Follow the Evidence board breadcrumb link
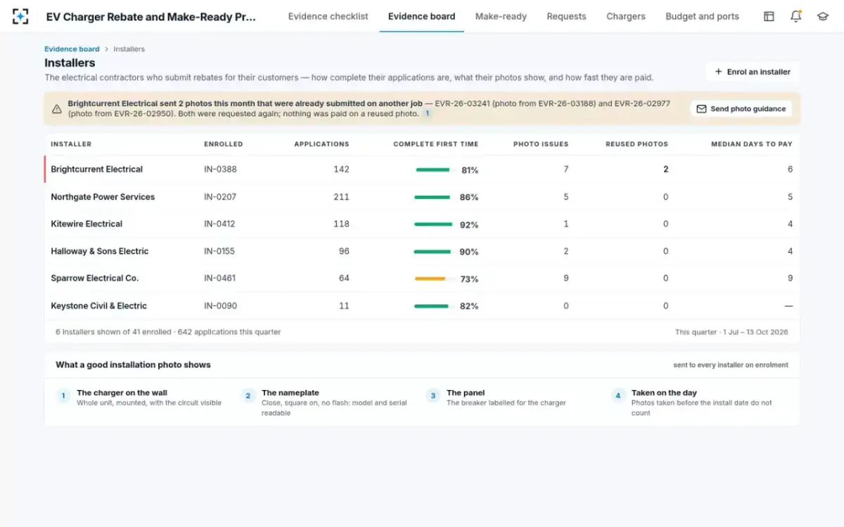 coord(72,49)
